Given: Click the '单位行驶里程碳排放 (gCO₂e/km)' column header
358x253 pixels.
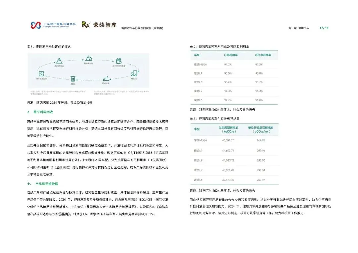Looking at the screenshot, I should pyautogui.click(x=261, y=129).
